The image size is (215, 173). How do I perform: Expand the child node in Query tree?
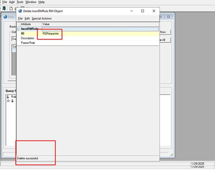pyautogui.click(x=8, y=101)
